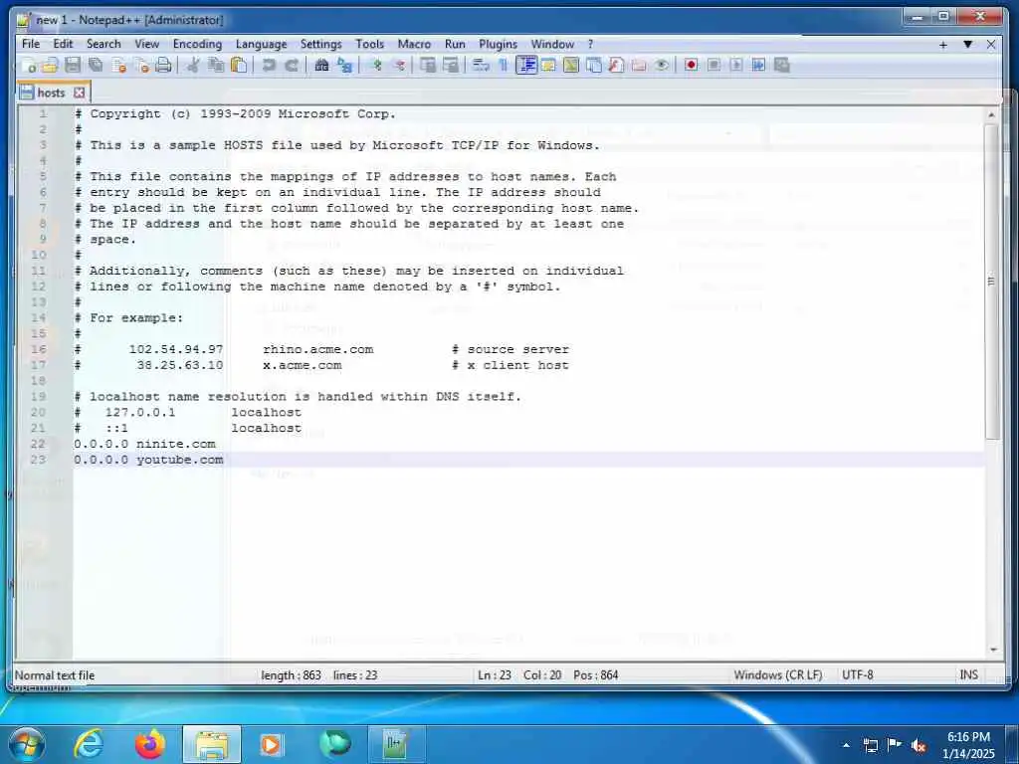Click the Save recorded macro icon
Screen dimensions: 1019x764
pos(782,65)
